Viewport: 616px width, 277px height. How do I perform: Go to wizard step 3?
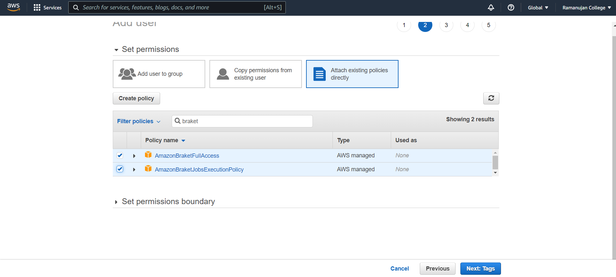click(x=446, y=25)
